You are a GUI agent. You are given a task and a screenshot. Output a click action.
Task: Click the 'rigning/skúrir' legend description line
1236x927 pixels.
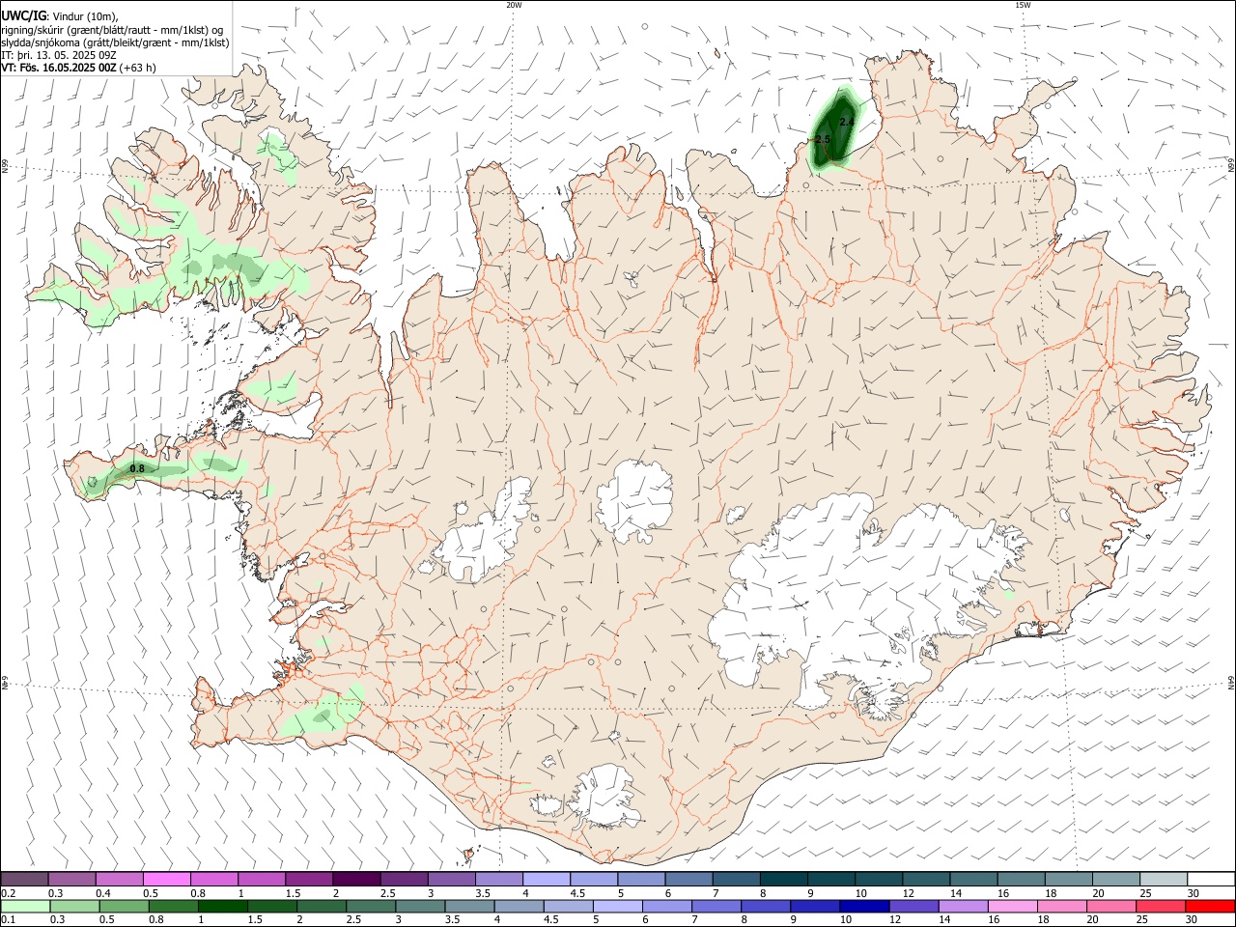(113, 30)
